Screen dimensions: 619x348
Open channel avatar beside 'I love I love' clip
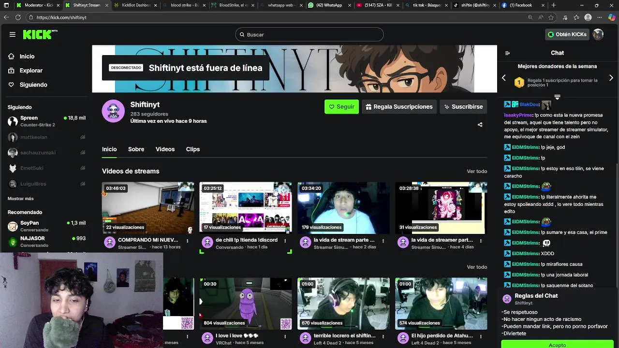pyautogui.click(x=207, y=338)
